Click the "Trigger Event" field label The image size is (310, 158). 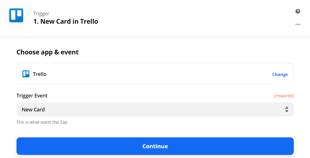point(32,96)
